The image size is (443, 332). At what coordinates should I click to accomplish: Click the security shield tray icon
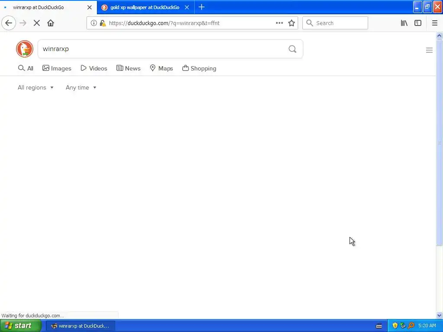[x=395, y=326]
